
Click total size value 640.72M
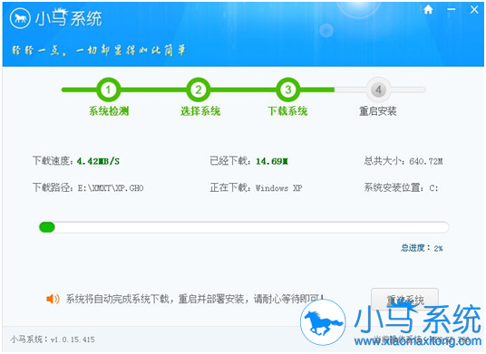426,161
